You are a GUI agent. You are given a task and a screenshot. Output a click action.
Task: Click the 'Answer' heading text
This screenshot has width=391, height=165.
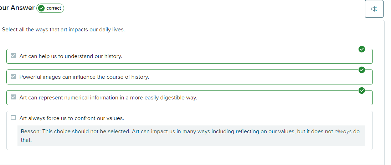coord(22,8)
